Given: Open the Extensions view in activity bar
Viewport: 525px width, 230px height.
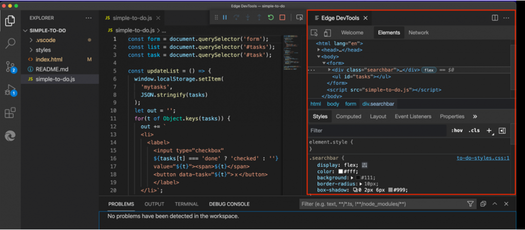Looking at the screenshot, I should click(10, 113).
